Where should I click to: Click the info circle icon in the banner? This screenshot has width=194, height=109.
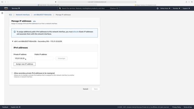(15, 32)
